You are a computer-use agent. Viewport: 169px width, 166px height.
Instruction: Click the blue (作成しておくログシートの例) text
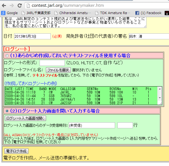point(31,83)
